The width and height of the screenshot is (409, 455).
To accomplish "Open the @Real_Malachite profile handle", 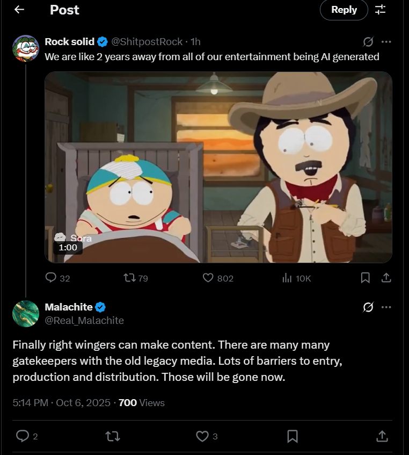I will (84, 321).
